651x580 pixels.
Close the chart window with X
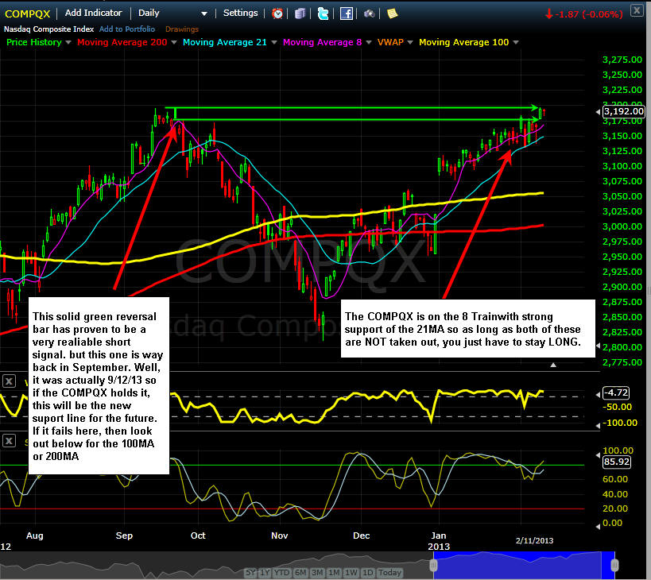point(637,10)
